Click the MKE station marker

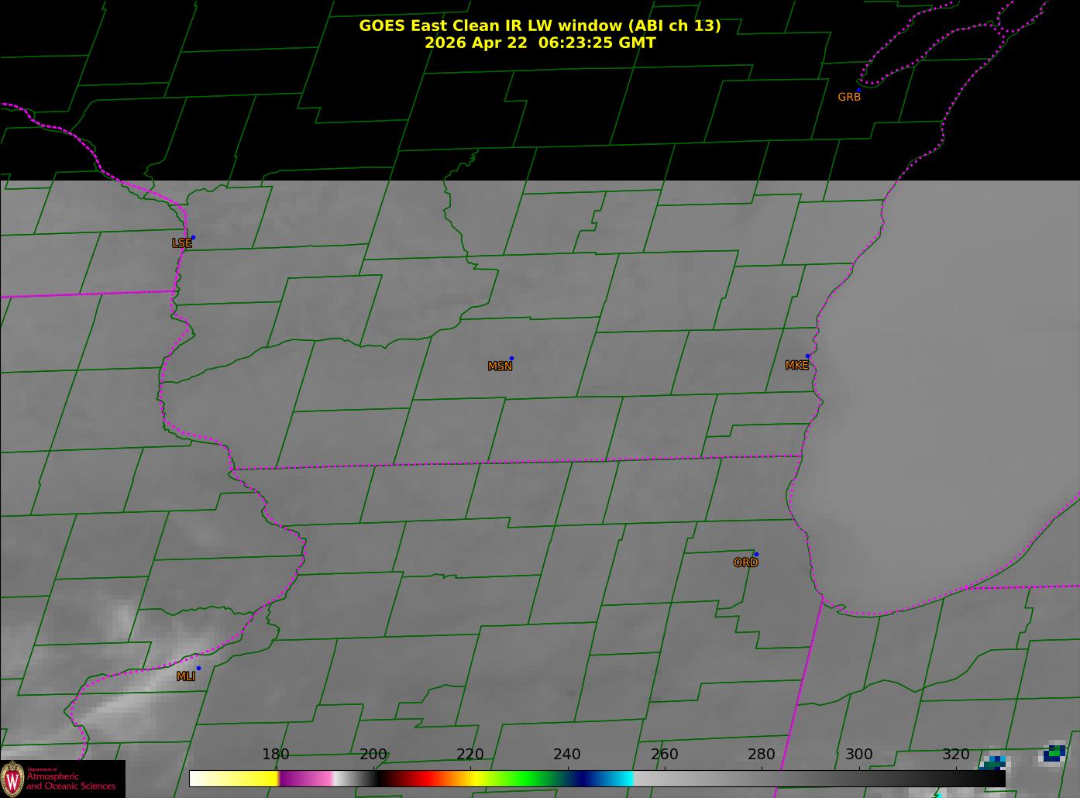807,356
